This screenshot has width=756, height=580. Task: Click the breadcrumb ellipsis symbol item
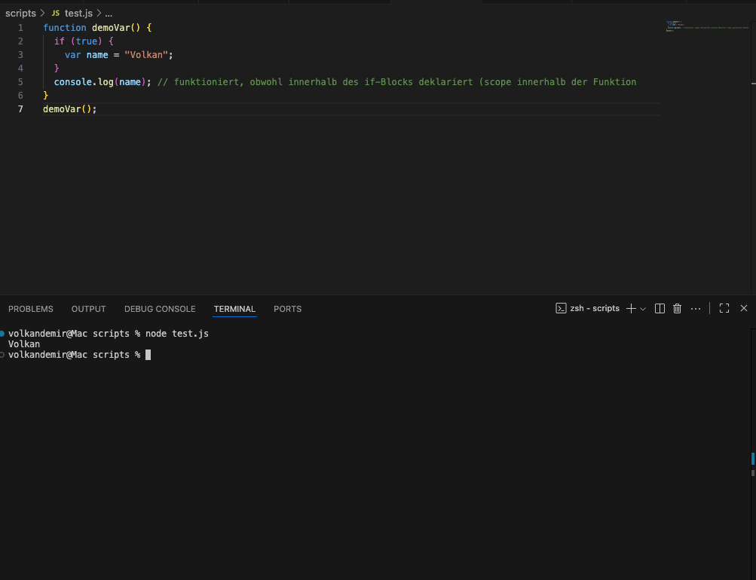(109, 14)
